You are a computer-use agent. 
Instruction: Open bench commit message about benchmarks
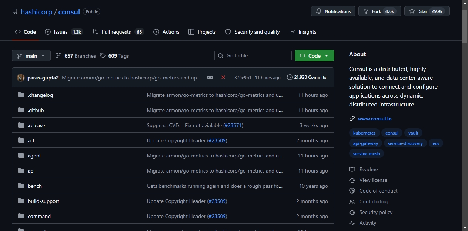[x=215, y=186]
